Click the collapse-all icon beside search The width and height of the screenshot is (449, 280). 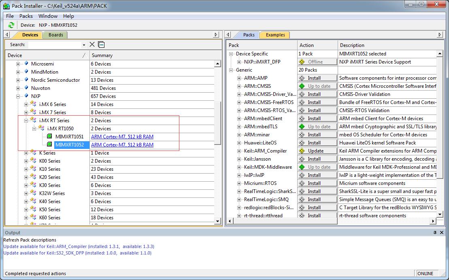(x=101, y=45)
